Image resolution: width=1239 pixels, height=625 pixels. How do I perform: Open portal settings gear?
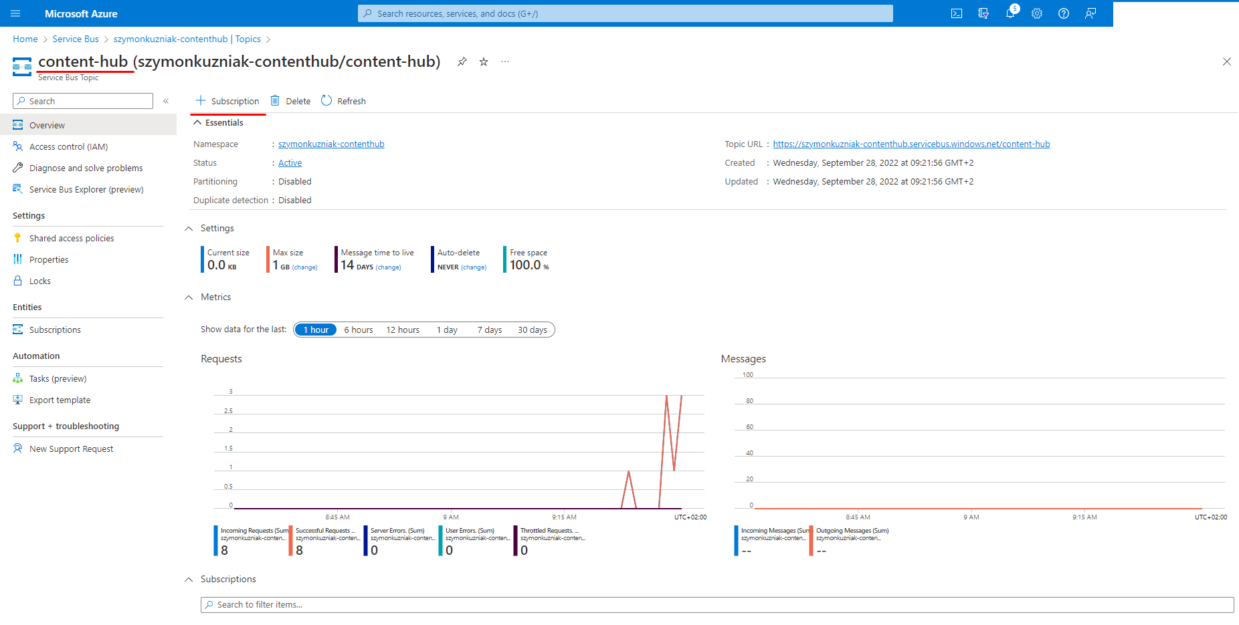(x=1037, y=13)
